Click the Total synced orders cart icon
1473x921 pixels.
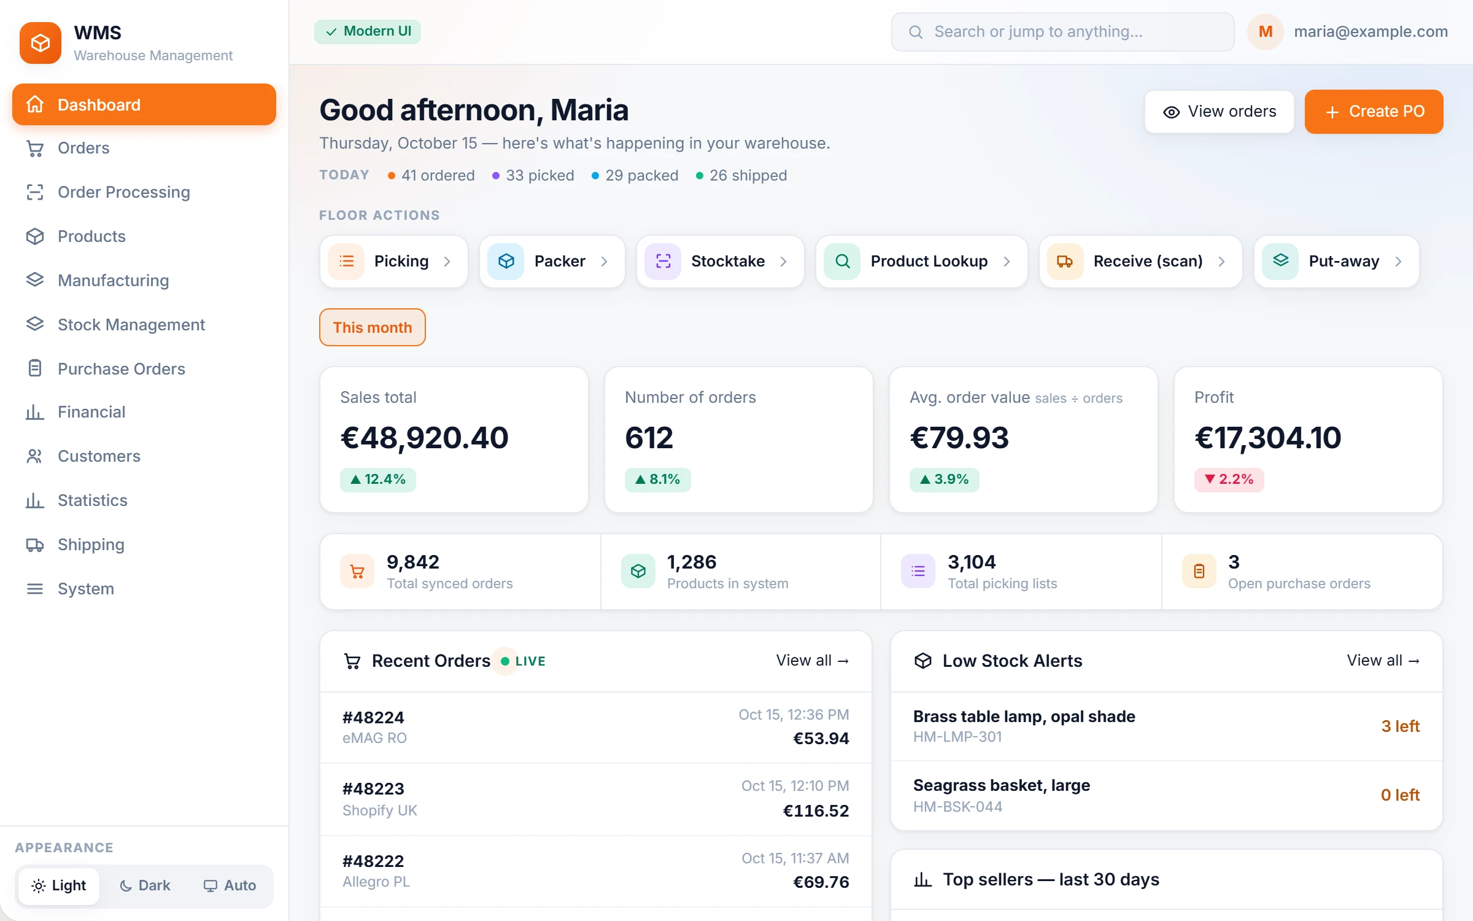coord(357,572)
